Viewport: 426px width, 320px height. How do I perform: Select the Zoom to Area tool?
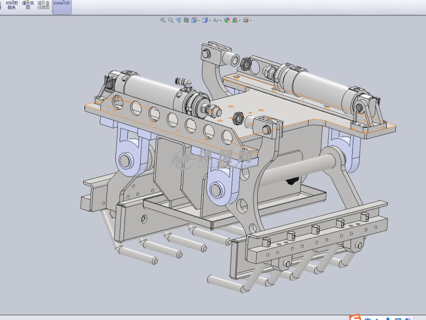(170, 20)
